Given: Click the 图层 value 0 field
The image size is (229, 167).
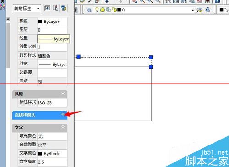Looking at the screenshot, I should [52, 30].
